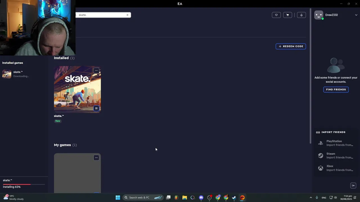Click the Redeem Code button

click(291, 46)
